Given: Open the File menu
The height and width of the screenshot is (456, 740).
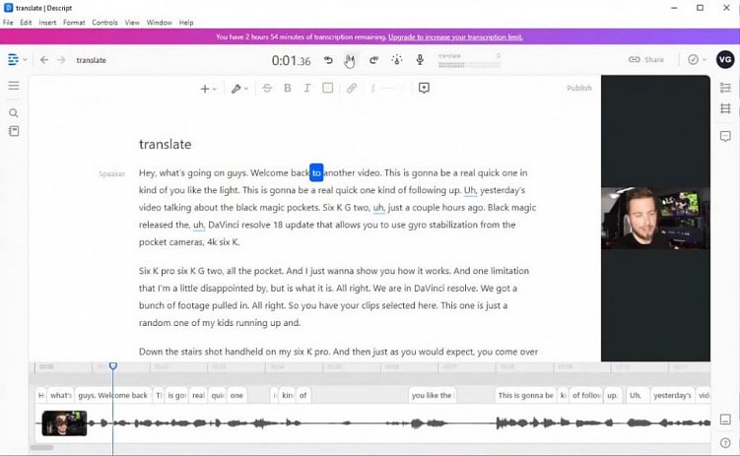Looking at the screenshot, I should pos(8,23).
